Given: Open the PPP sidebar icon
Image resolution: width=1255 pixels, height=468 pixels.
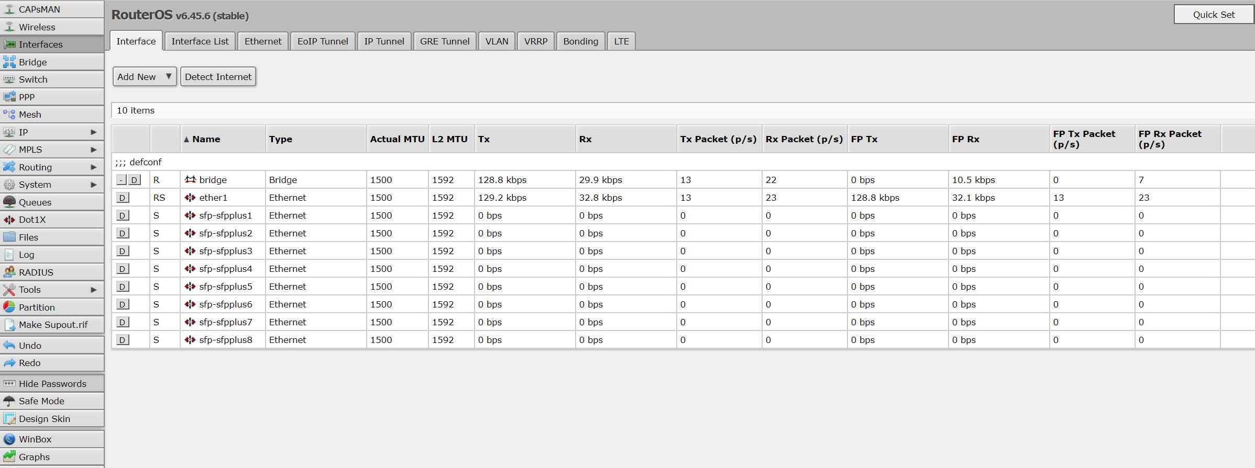Looking at the screenshot, I should click(x=9, y=97).
